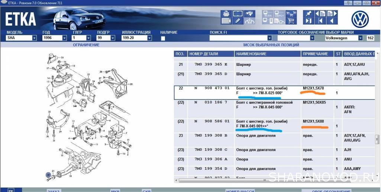
Task: Open the shopping cart icon
Action: [x=291, y=21]
